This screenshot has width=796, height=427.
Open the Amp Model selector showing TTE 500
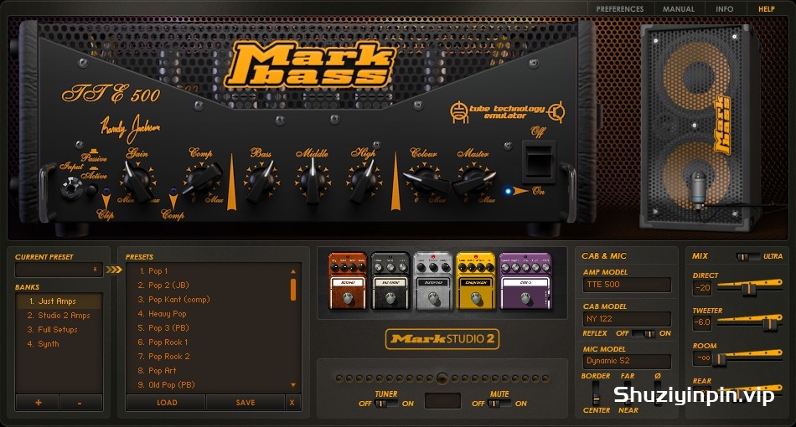(627, 285)
